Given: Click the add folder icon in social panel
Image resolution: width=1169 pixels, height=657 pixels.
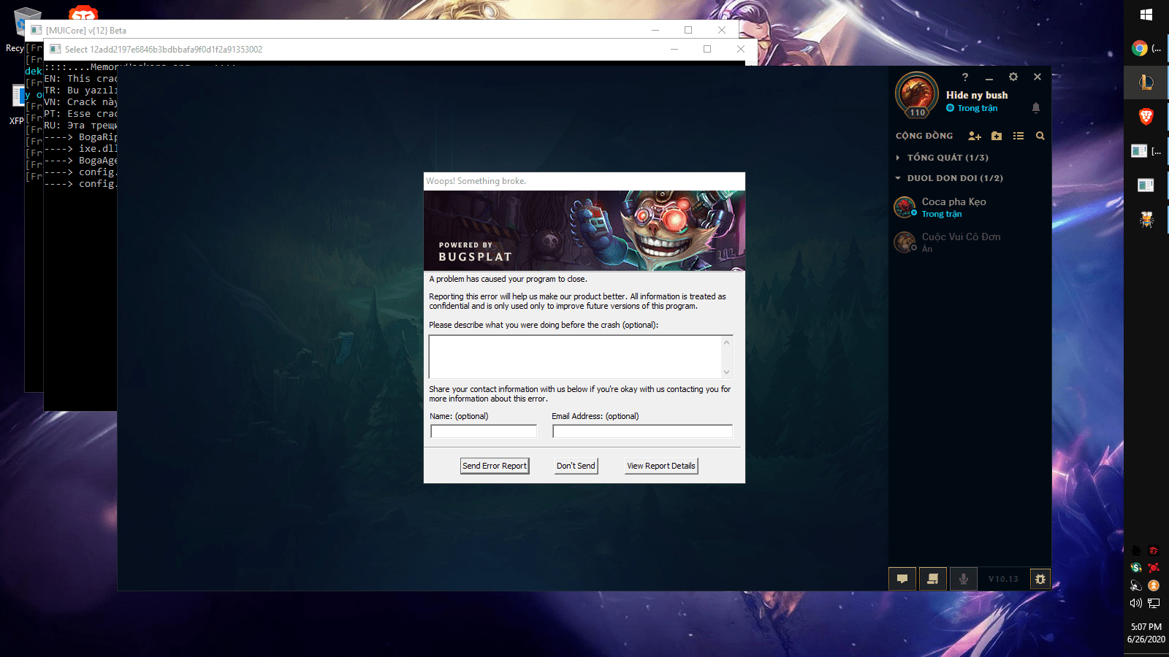Looking at the screenshot, I should pyautogui.click(x=997, y=136).
